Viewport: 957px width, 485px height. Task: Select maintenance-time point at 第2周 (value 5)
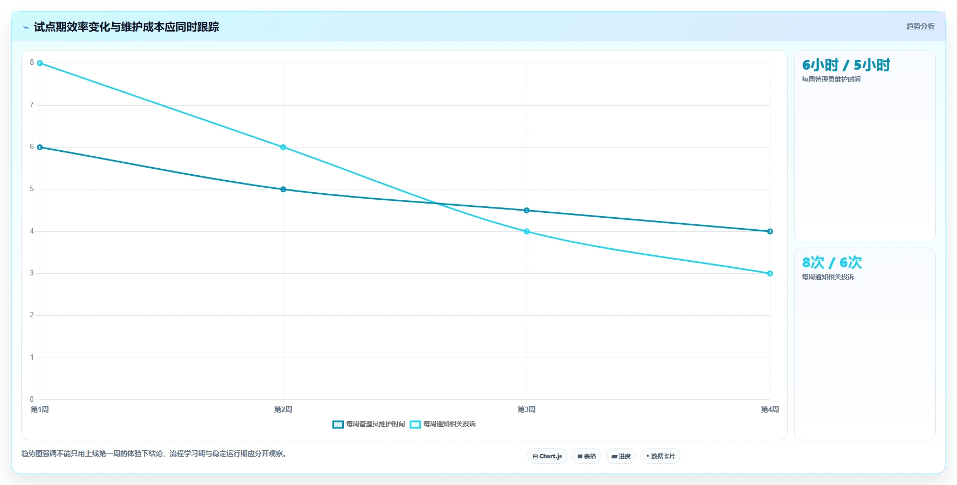tap(283, 189)
